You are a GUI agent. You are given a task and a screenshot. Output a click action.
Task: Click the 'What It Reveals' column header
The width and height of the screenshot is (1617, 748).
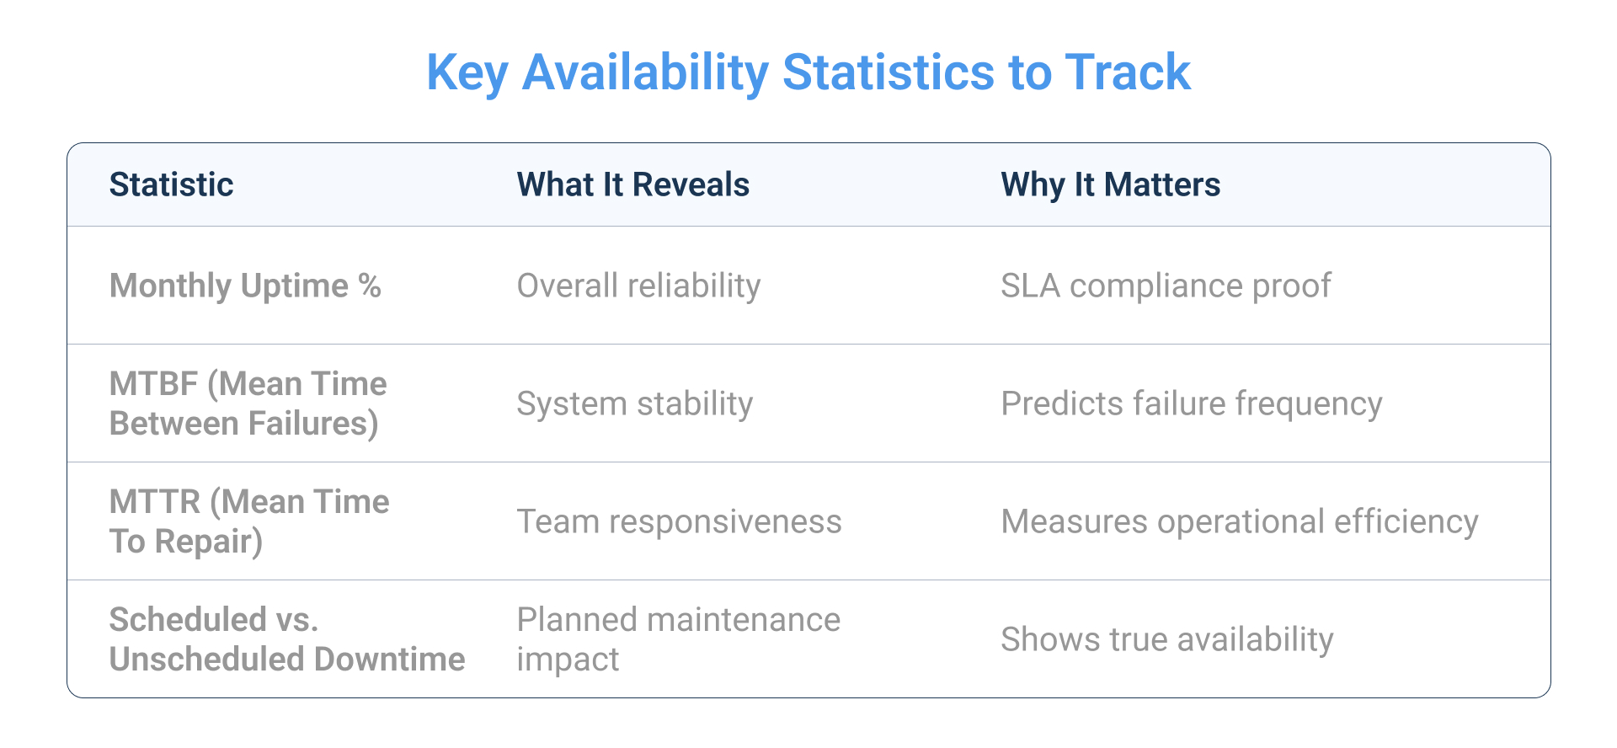tap(632, 184)
